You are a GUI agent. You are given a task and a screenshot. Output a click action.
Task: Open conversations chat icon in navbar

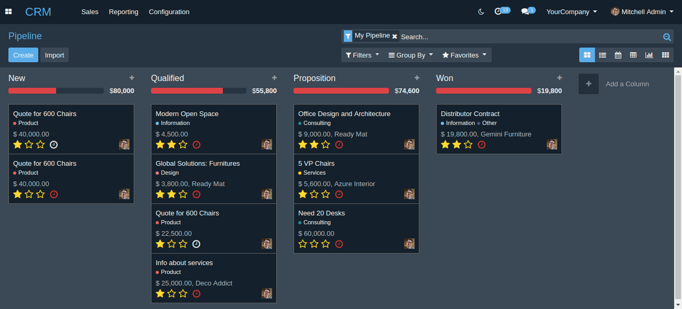point(528,11)
